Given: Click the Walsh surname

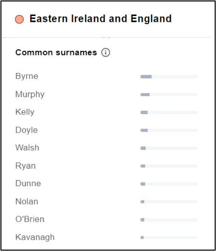Looking at the screenshot, I should 27,148.
